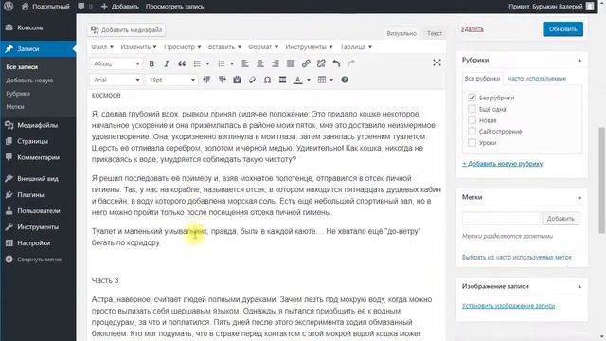Screen dimensions: 606x341
Task: Click the page vertical scrollbar
Action: coord(602,180)
